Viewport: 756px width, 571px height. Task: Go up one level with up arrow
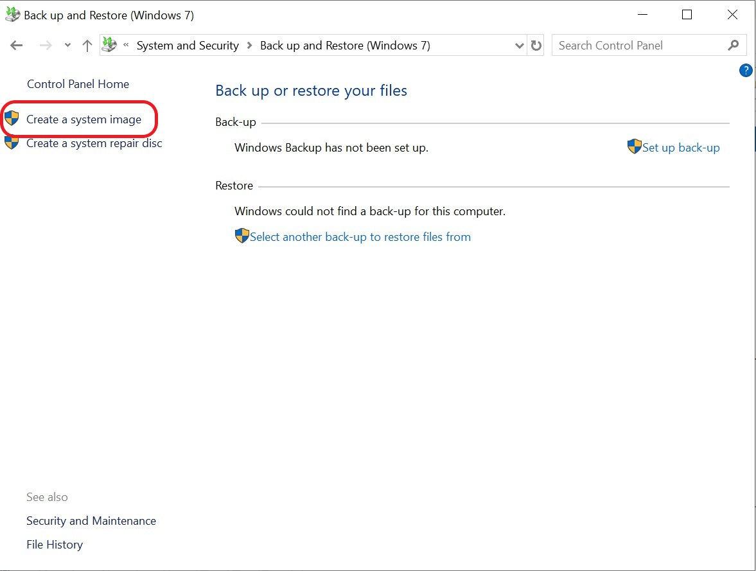pyautogui.click(x=87, y=46)
